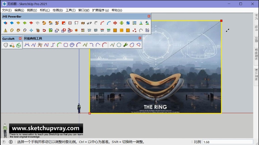Viewport: 259px width, 145px height.
Task: Click the white flag icon in JHS PowerBar
Action: (x=76, y=23)
